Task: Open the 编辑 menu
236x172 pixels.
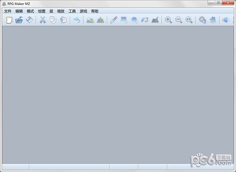Action: point(19,11)
